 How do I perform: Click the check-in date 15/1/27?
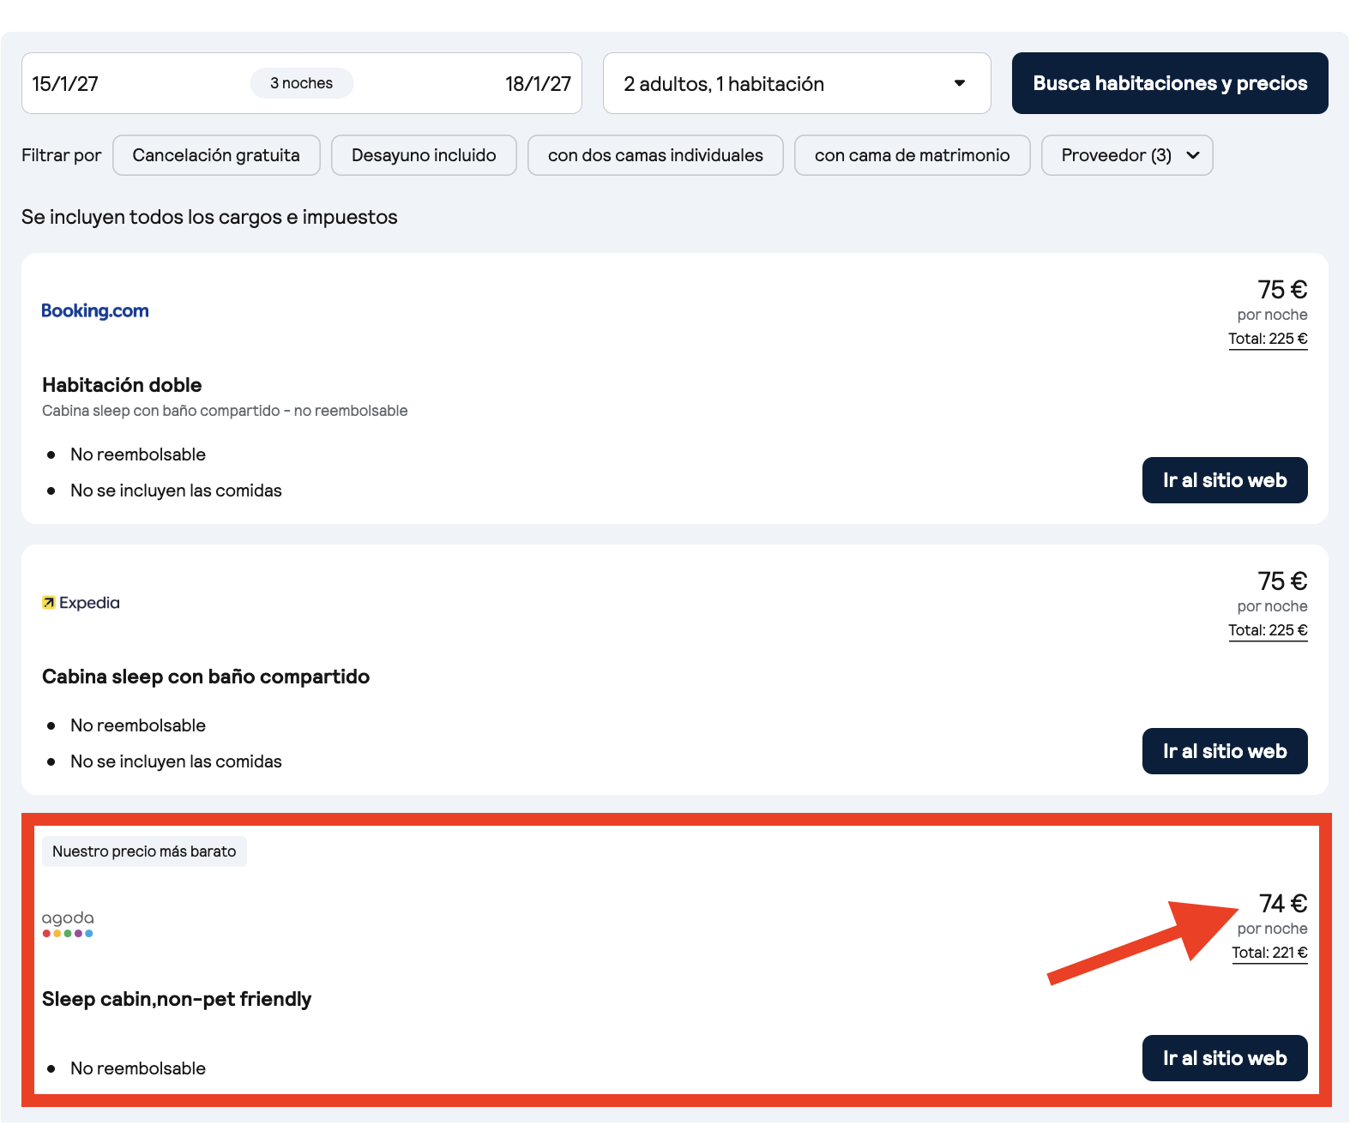(65, 84)
